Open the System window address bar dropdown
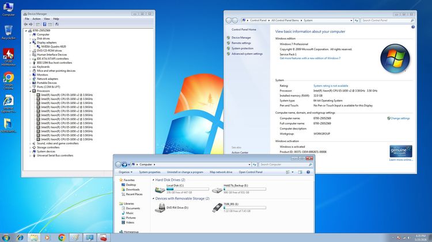Viewport: 432px width, 242px height. click(x=351, y=20)
